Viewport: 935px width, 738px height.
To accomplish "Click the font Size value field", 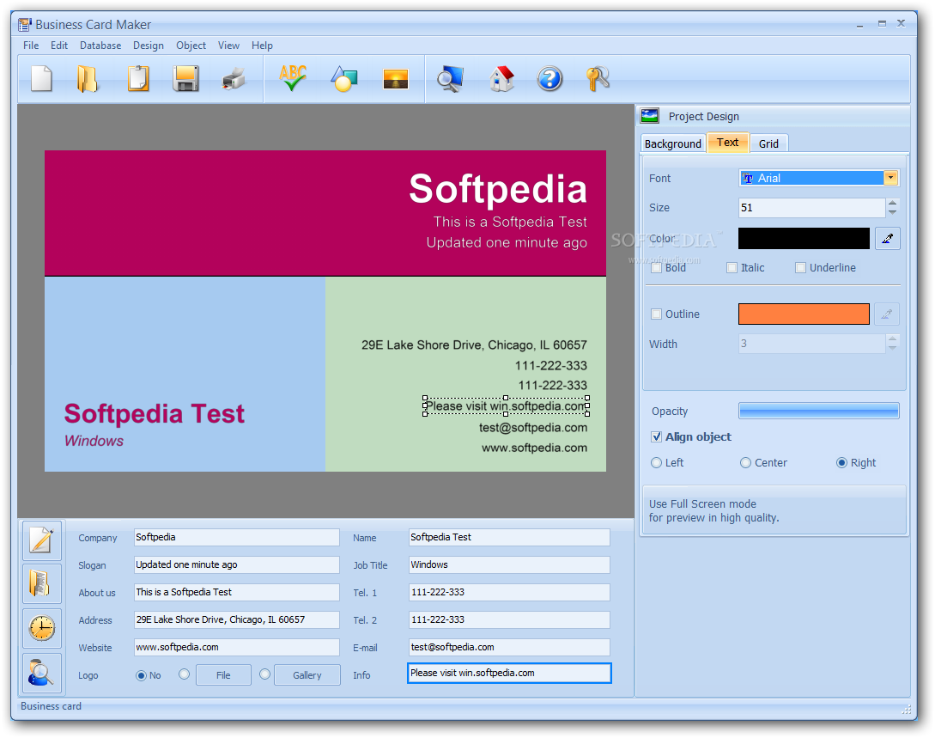I will coord(811,208).
